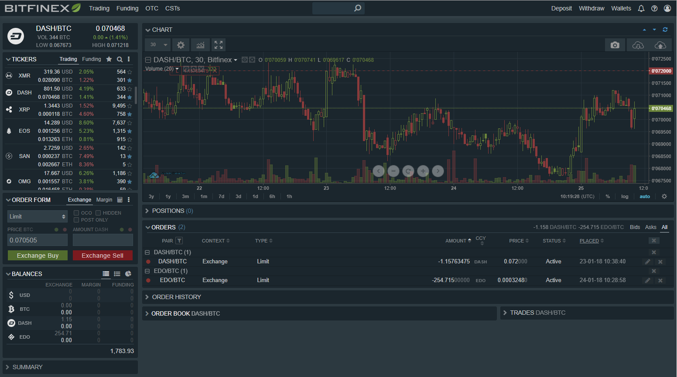Switch order form to Margin tab
This screenshot has width=677, height=377.
pos(104,200)
